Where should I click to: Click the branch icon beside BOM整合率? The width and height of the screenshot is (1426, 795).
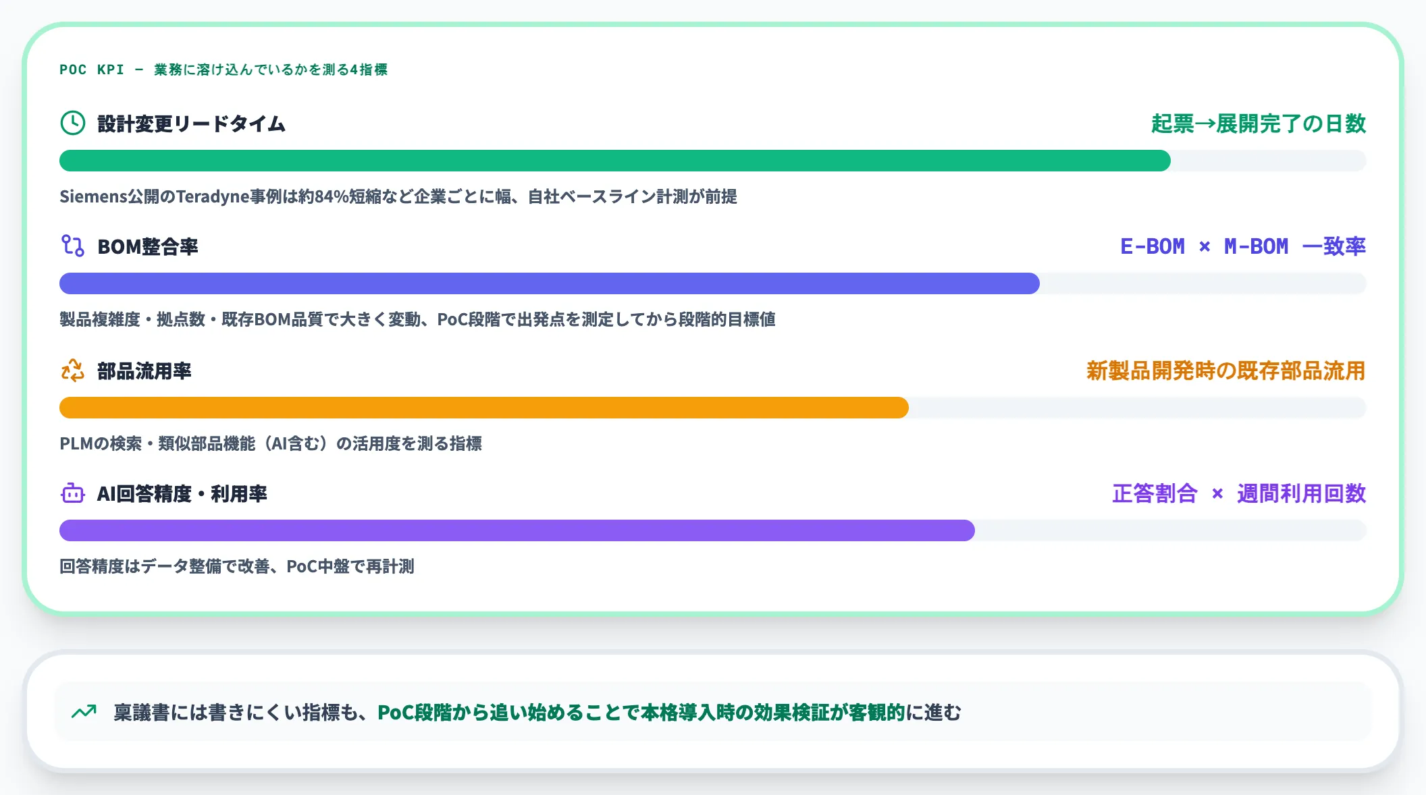coord(73,246)
